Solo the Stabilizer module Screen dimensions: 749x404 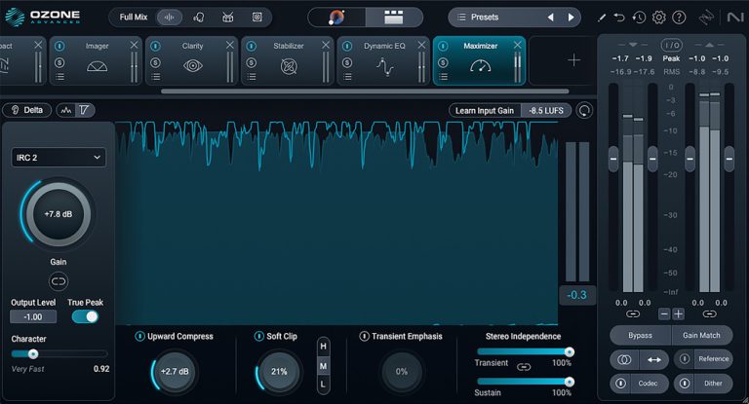click(252, 62)
